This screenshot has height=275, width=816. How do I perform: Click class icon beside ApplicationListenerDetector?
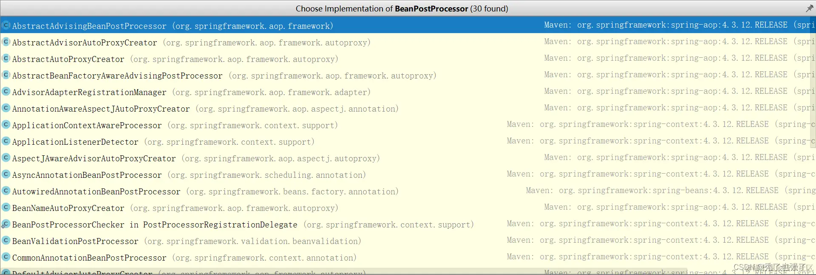coord(6,141)
